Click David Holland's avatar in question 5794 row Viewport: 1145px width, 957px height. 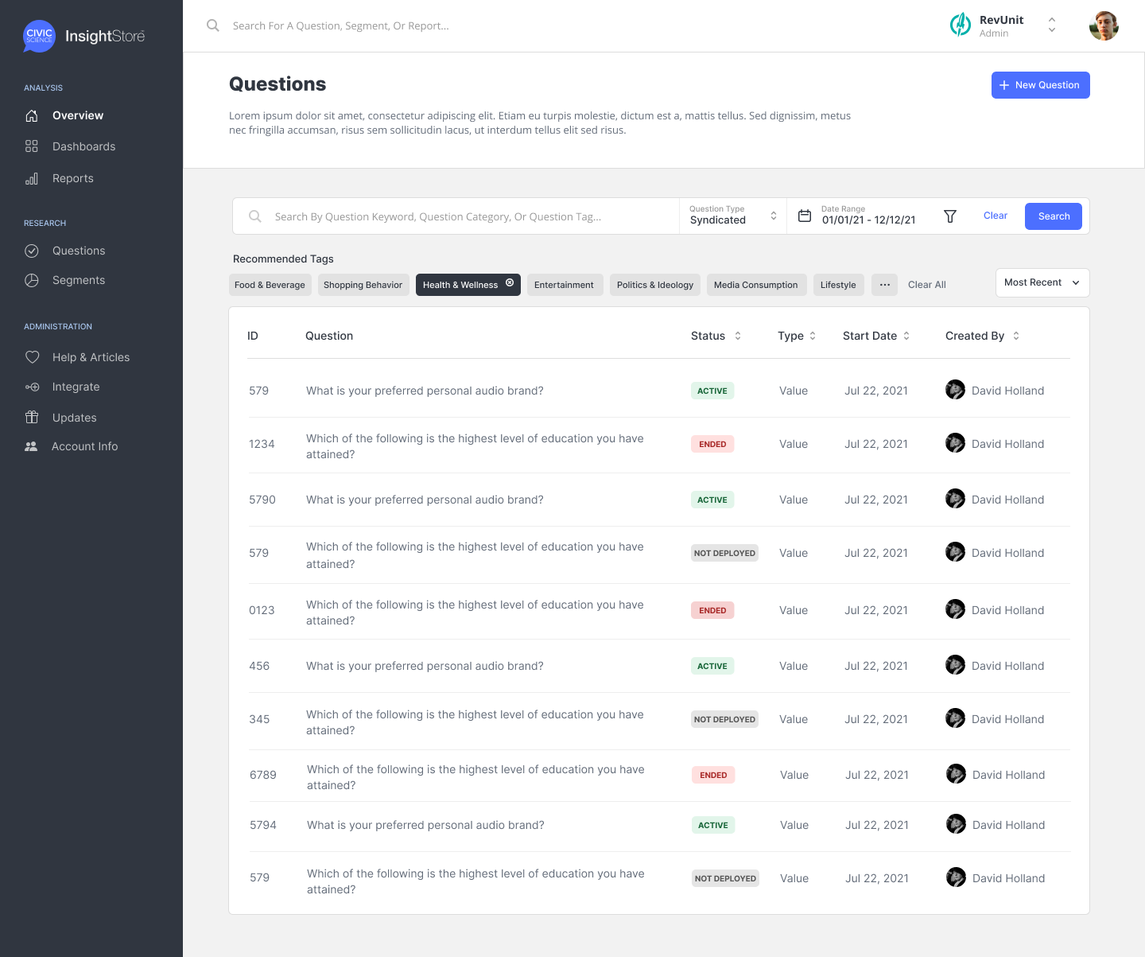tap(956, 824)
